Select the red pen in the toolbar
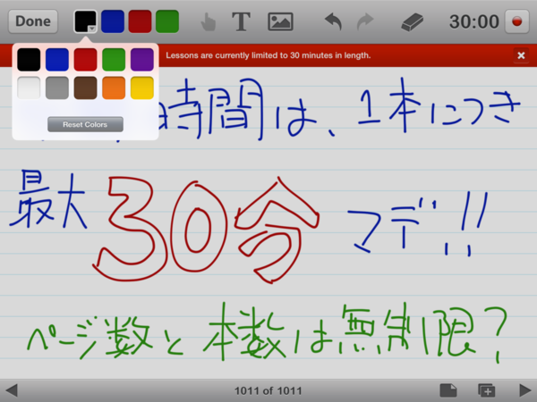537x402 pixels. (x=140, y=21)
